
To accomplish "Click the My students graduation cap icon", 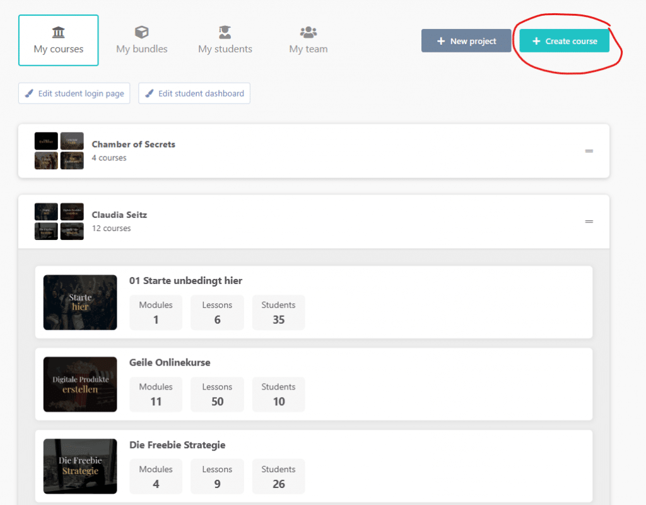I will (x=225, y=31).
